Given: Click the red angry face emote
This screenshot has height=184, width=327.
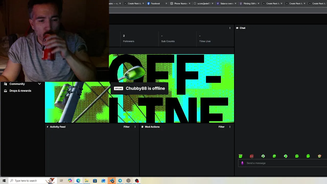Looking at the screenshot, I should [252, 156].
